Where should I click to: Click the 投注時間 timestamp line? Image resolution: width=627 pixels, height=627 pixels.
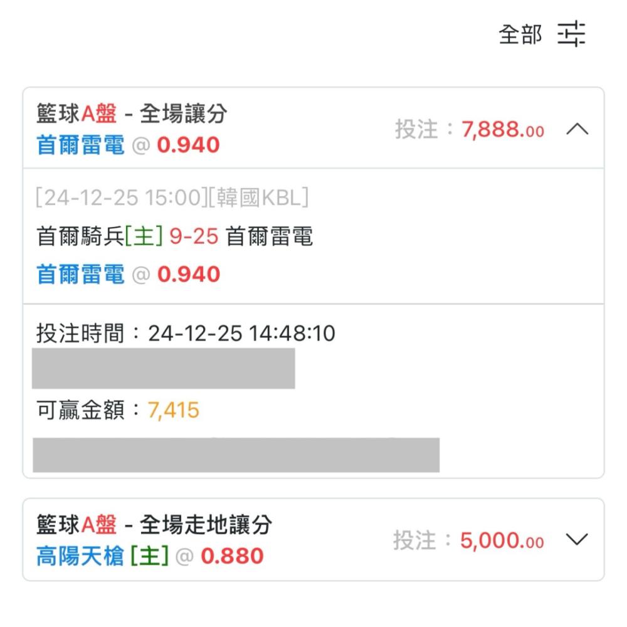pyautogui.click(x=186, y=334)
